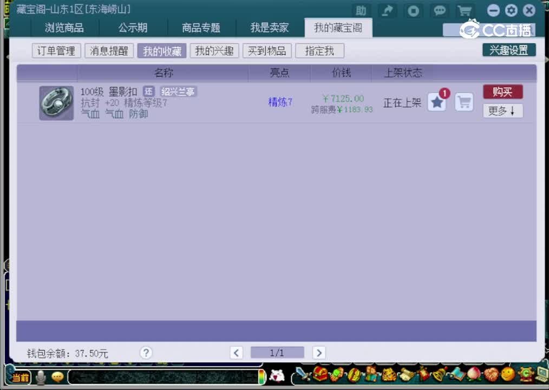Open the chat bubble icon in title bar
Image resolution: width=549 pixels, height=390 pixels.
pos(440,10)
